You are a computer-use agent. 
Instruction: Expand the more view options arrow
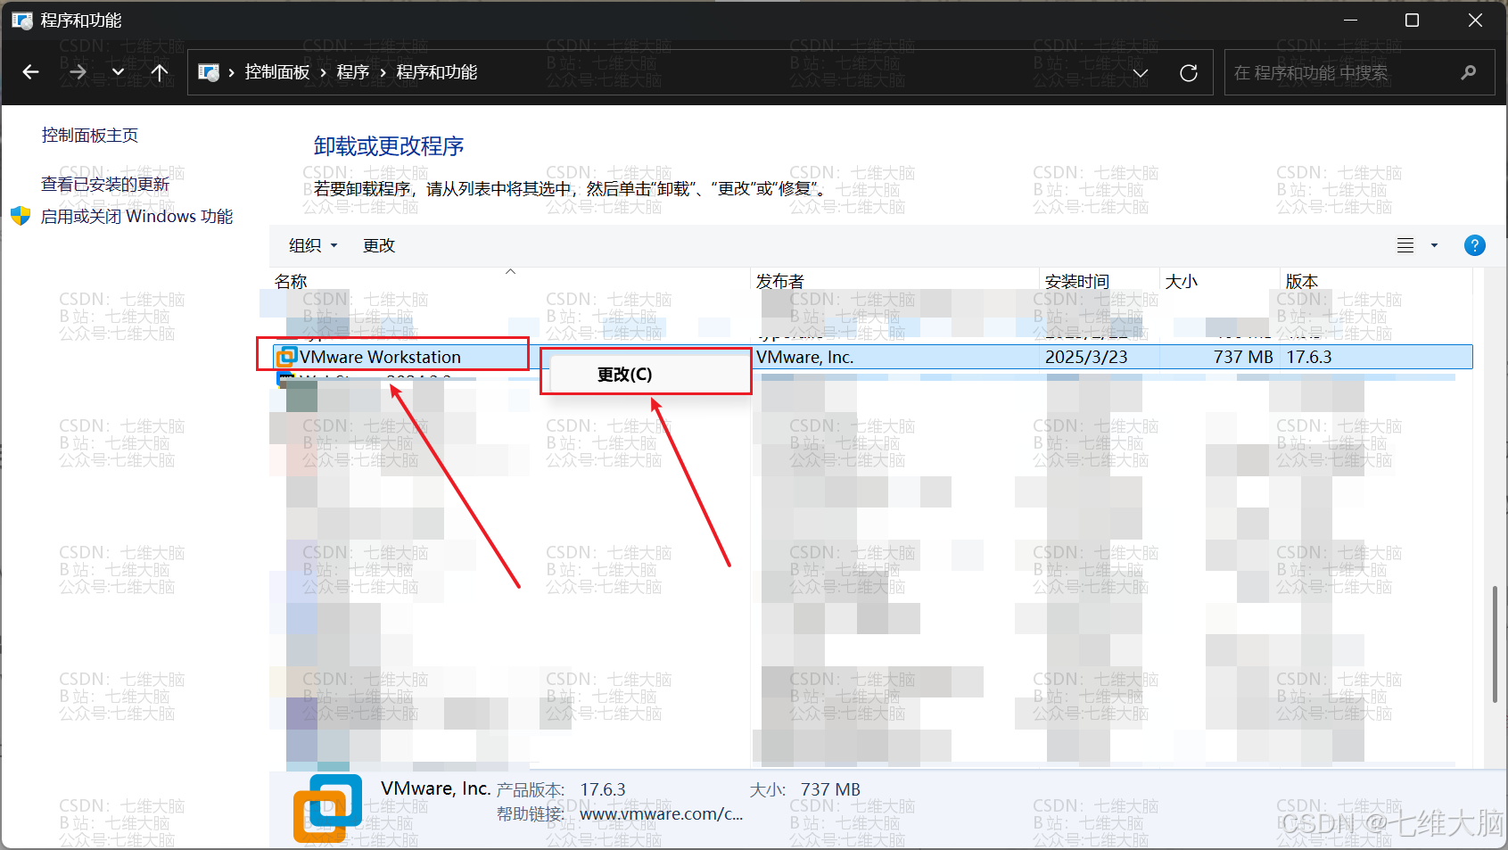point(1434,245)
